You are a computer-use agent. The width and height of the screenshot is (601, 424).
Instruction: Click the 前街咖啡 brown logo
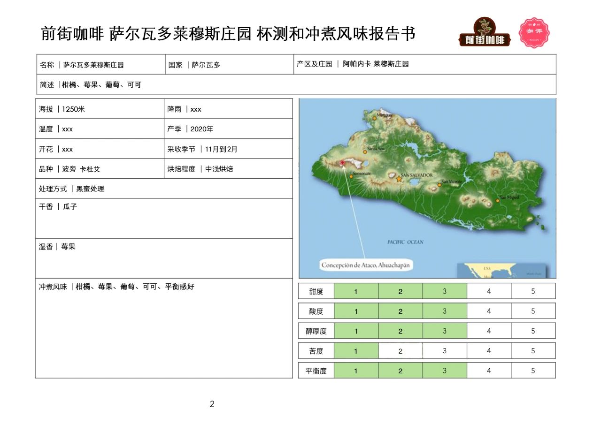point(484,32)
